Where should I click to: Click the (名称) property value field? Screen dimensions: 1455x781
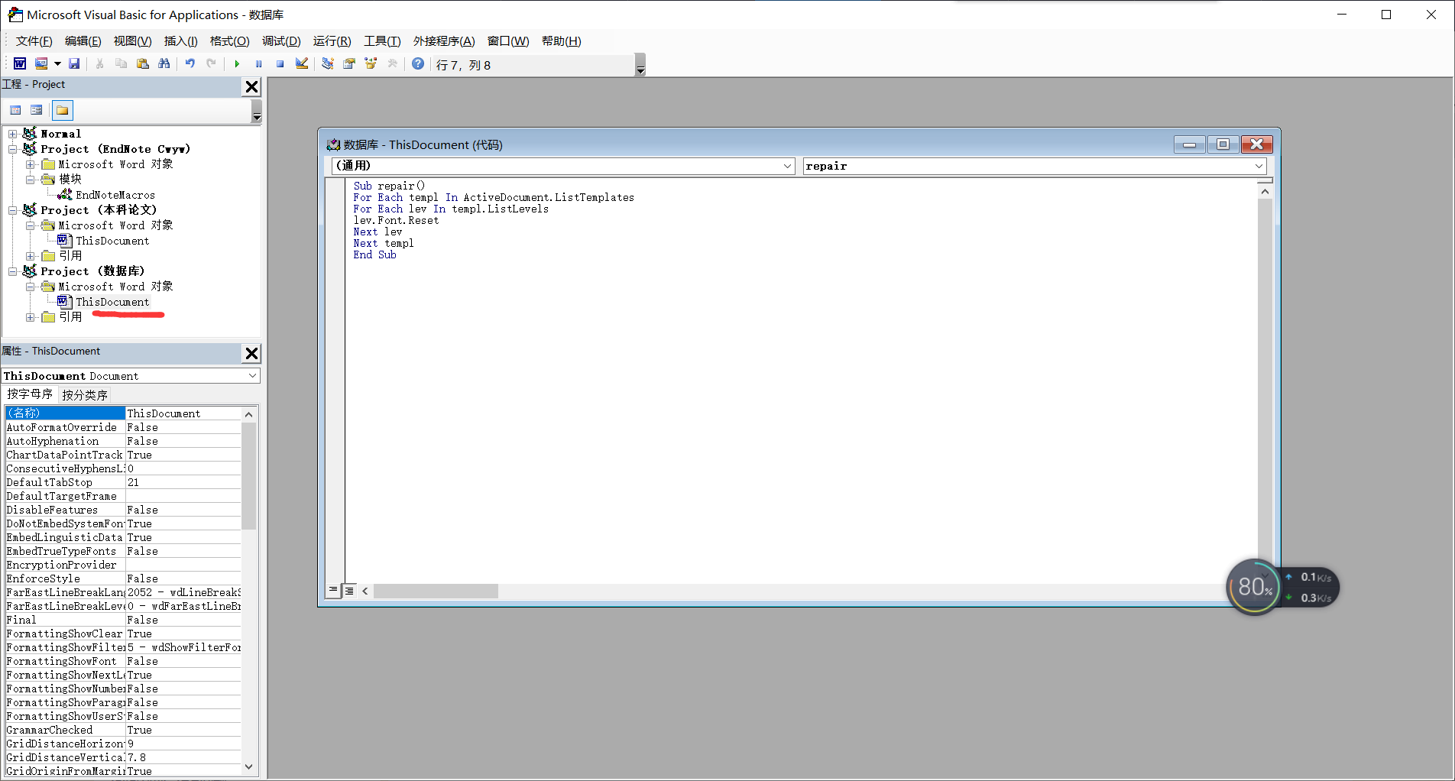(x=183, y=413)
